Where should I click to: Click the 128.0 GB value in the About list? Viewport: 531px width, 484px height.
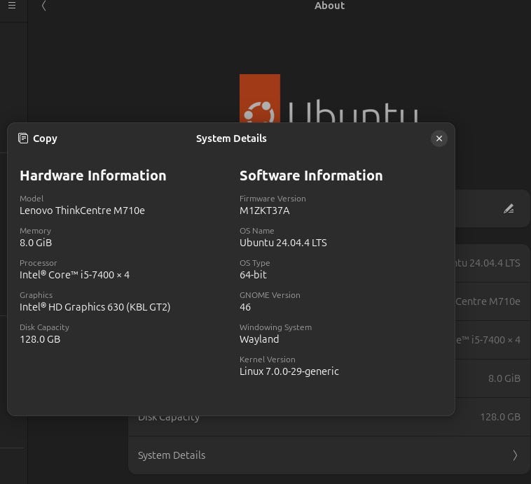click(500, 417)
